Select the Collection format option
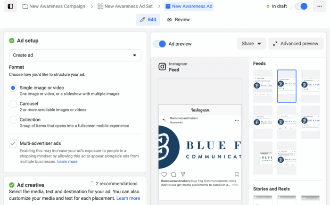 [x=13, y=119]
